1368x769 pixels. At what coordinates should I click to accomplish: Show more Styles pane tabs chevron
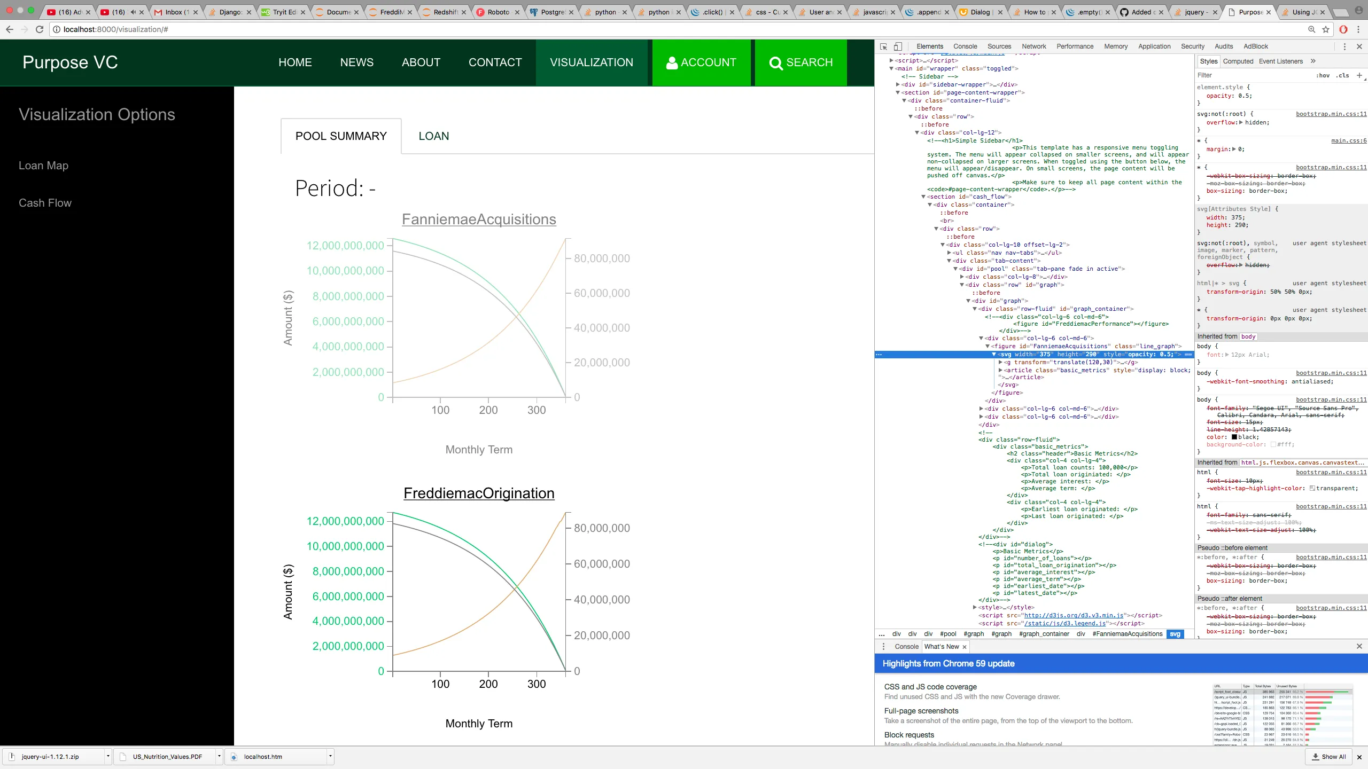coord(1313,61)
